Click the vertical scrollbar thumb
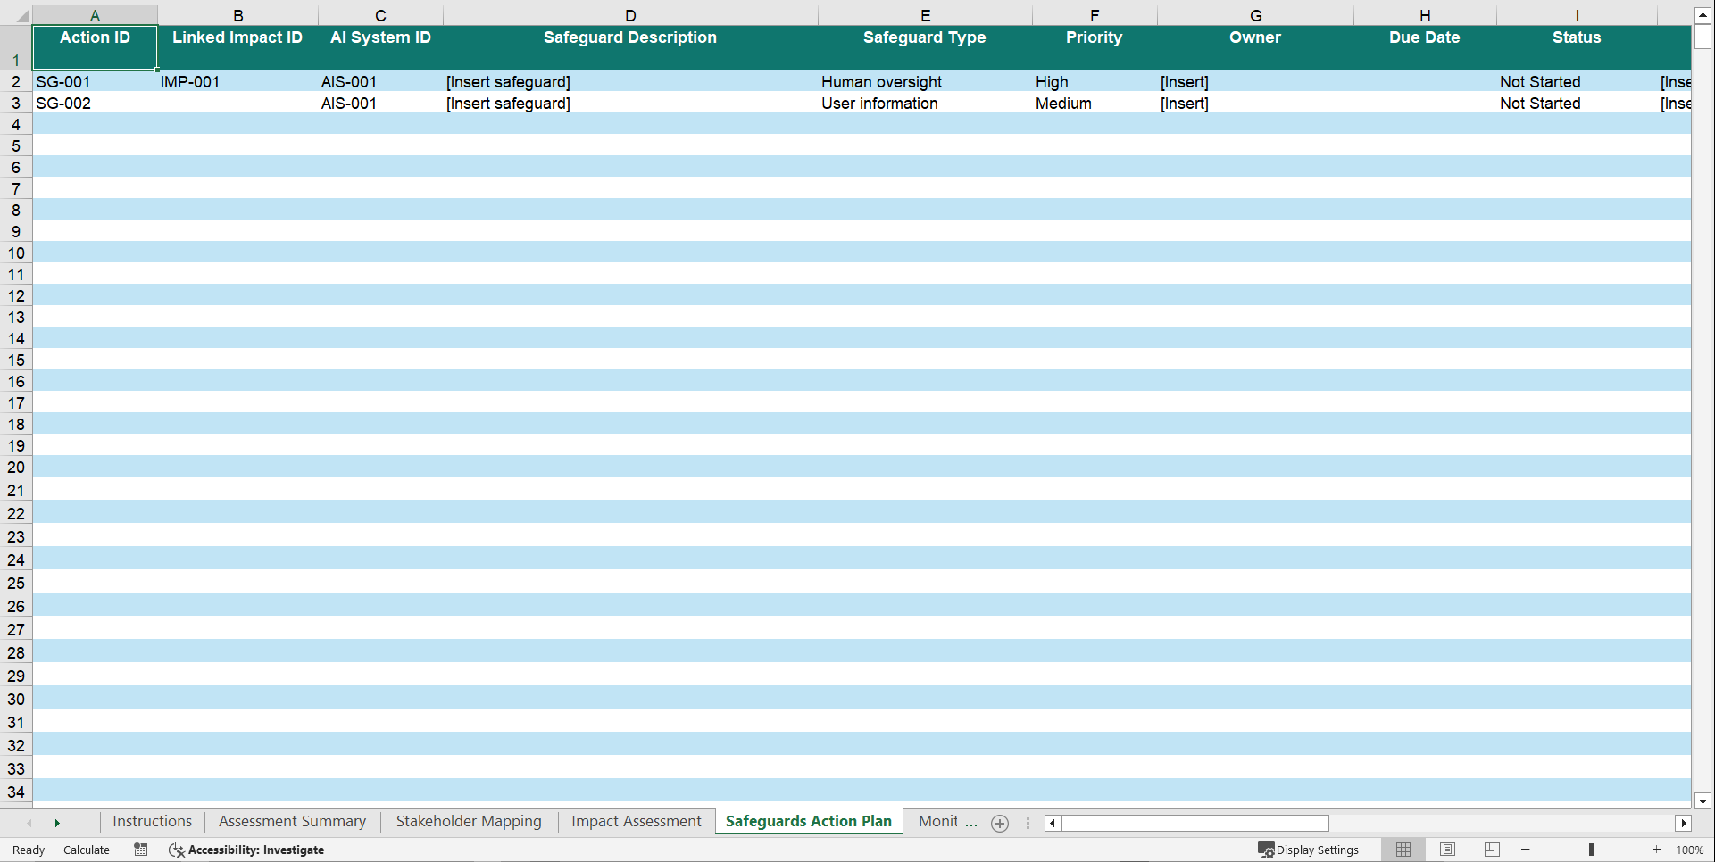 (1703, 37)
